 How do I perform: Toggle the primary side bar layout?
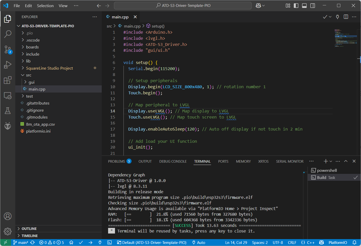click(296, 6)
